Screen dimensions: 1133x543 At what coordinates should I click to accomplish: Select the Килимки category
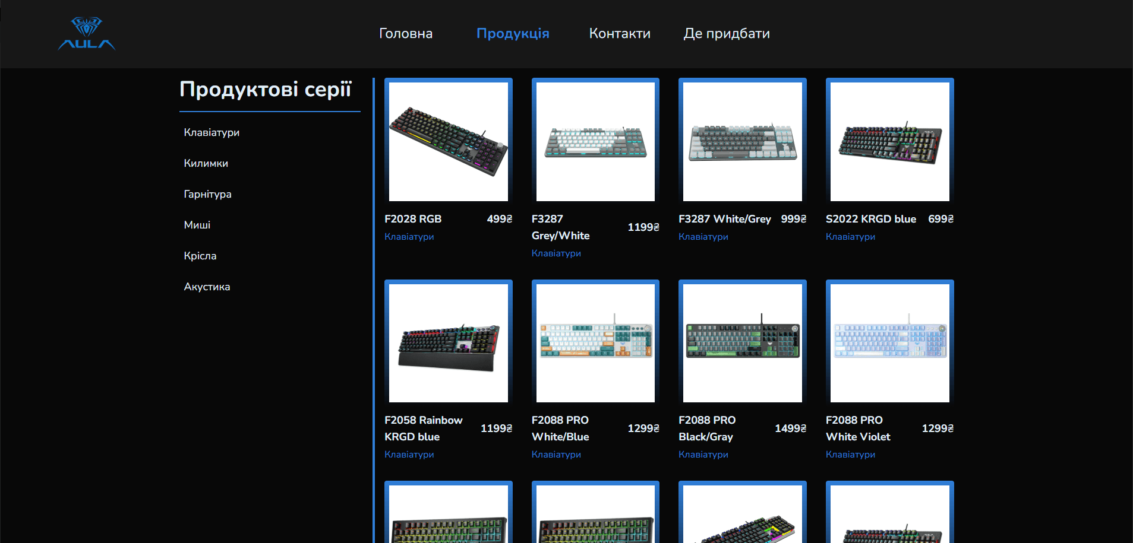coord(206,163)
